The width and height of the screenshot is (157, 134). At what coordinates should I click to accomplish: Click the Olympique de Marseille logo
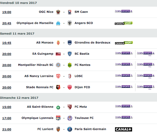pos(58,23)
